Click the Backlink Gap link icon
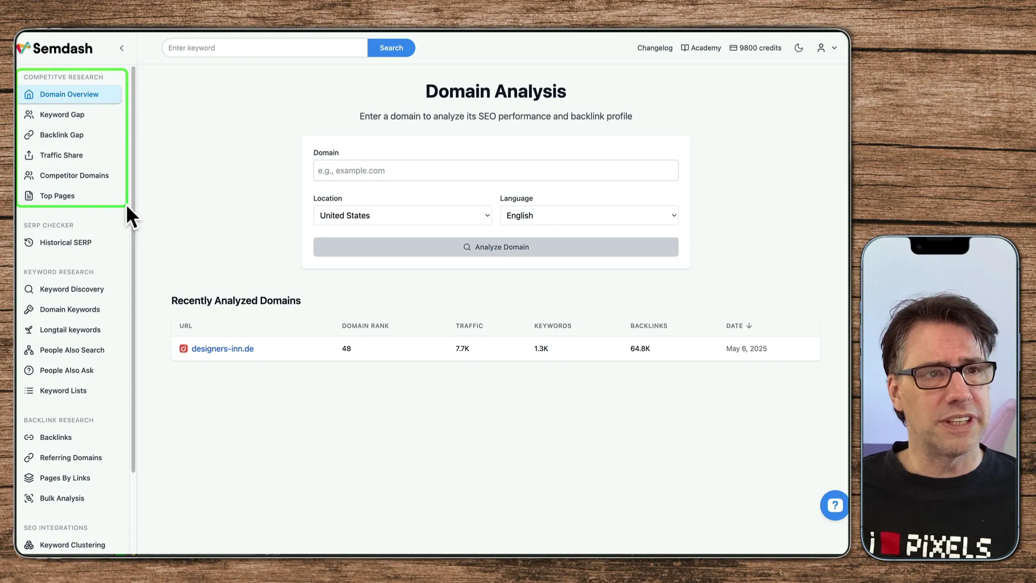1036x583 pixels. click(29, 134)
